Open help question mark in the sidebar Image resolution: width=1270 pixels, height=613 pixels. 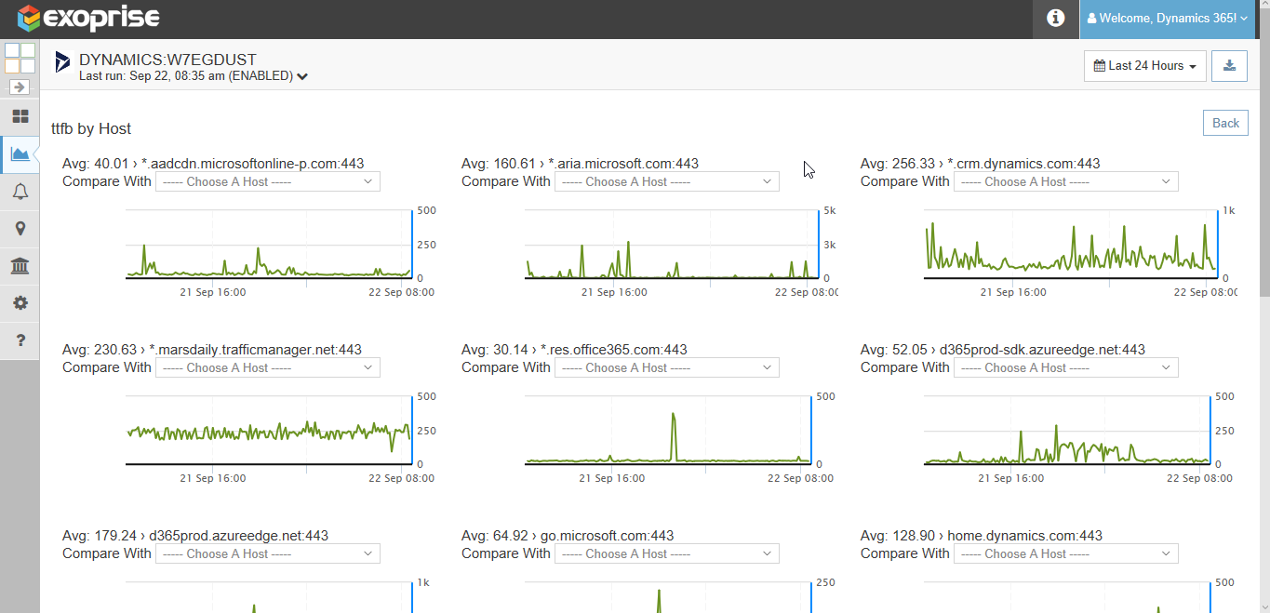point(20,340)
